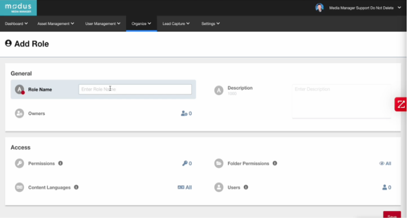
Task: Click the General section heading
Action: click(x=21, y=73)
